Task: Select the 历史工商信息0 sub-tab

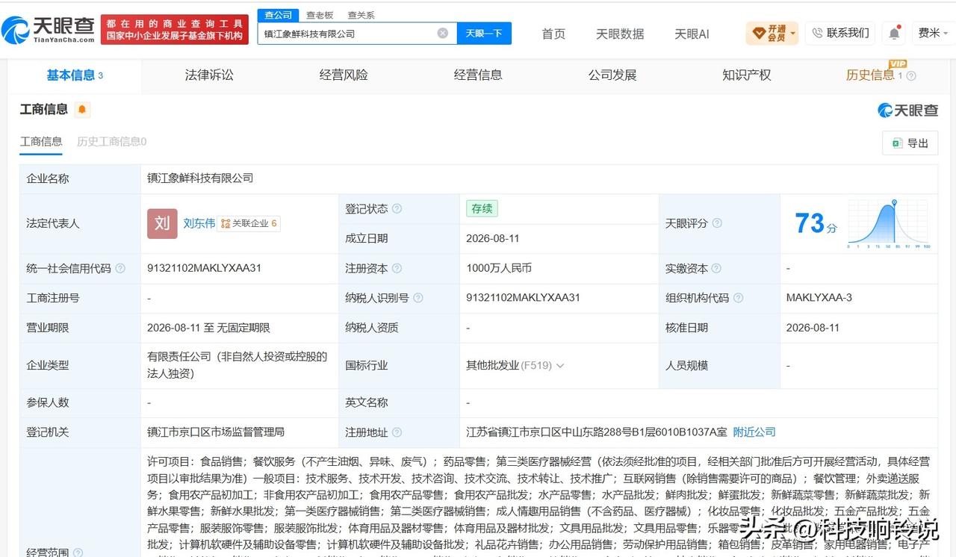Action: click(x=111, y=141)
